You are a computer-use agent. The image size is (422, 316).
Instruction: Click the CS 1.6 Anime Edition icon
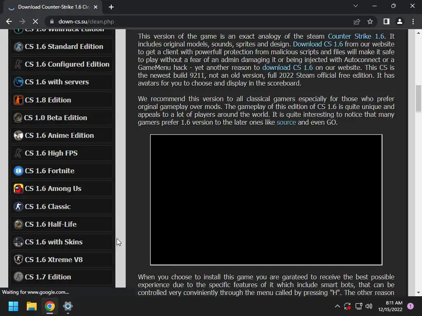pyautogui.click(x=18, y=135)
